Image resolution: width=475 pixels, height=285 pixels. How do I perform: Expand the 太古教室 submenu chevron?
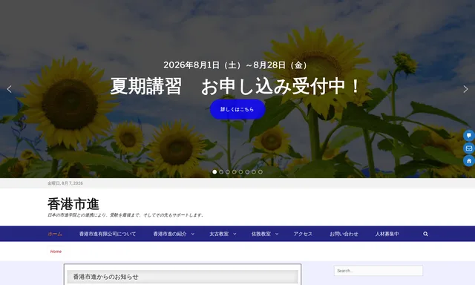click(x=235, y=234)
